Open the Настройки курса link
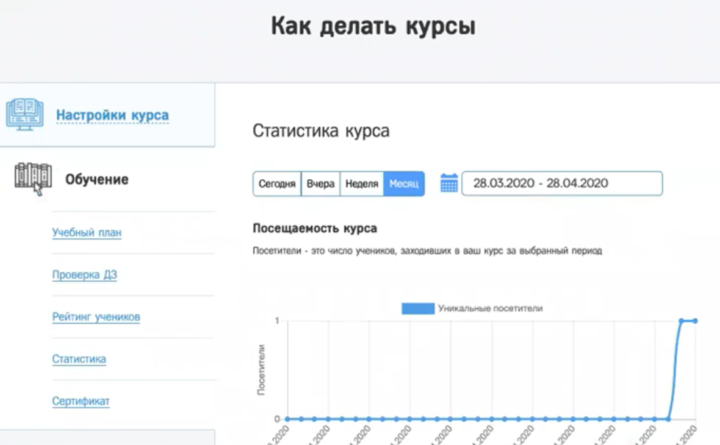 (x=112, y=115)
